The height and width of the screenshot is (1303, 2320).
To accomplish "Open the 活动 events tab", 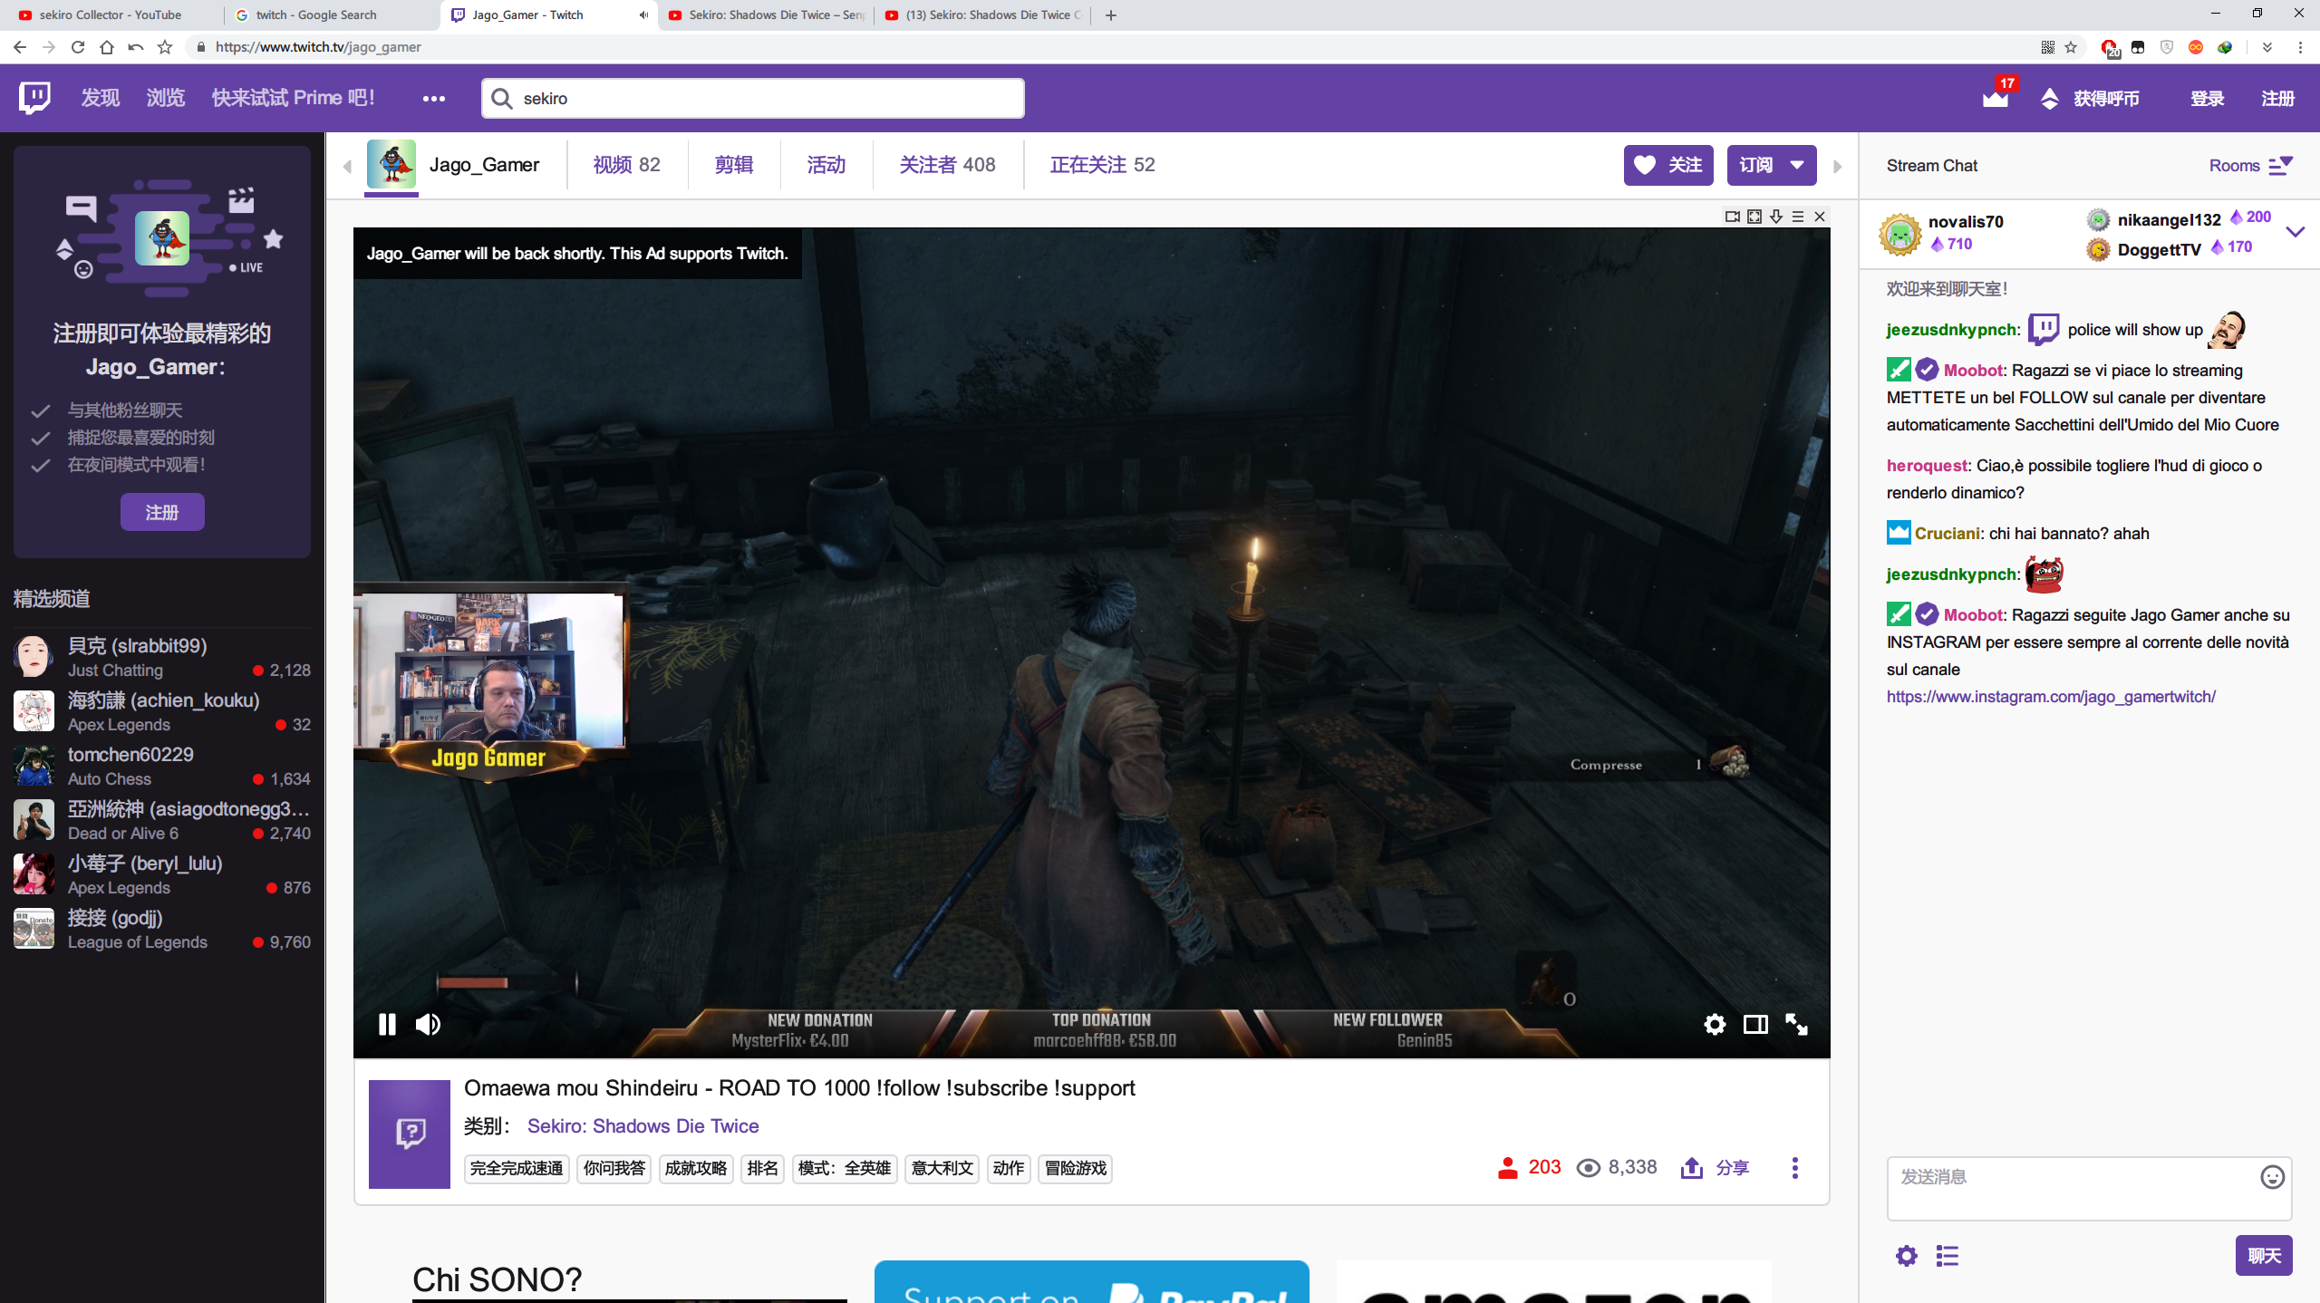I will click(x=826, y=165).
